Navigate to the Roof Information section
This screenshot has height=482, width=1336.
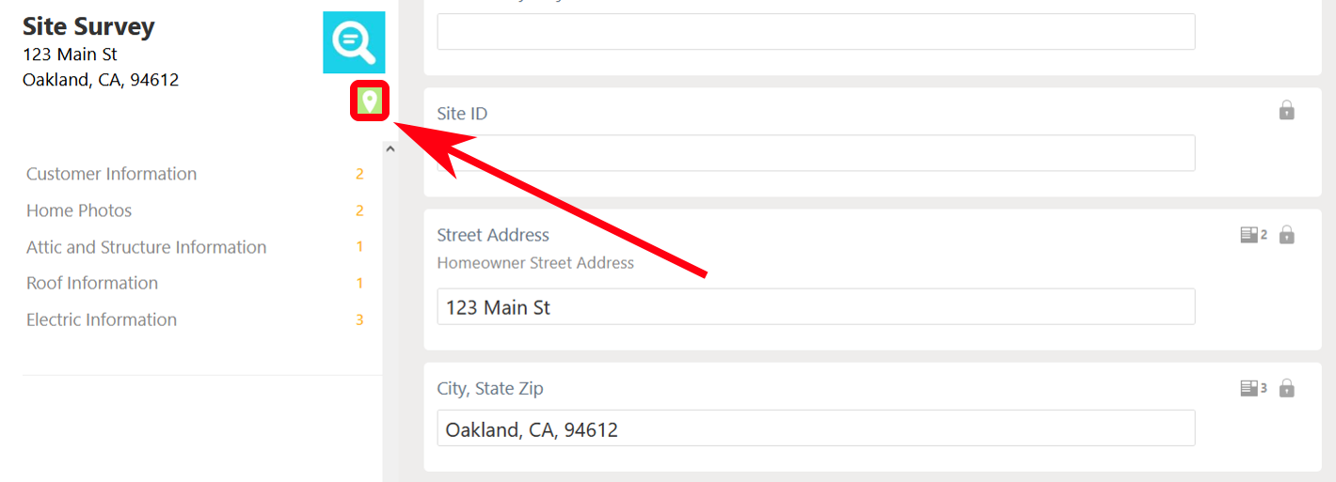tap(92, 283)
